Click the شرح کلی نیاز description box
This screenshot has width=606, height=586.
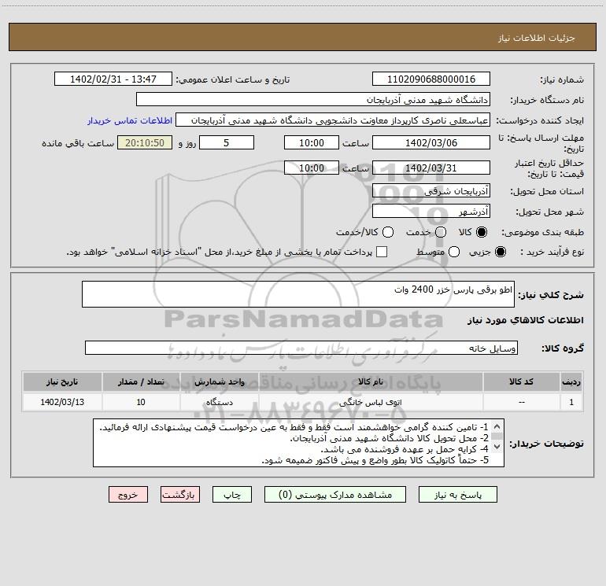coord(298,294)
